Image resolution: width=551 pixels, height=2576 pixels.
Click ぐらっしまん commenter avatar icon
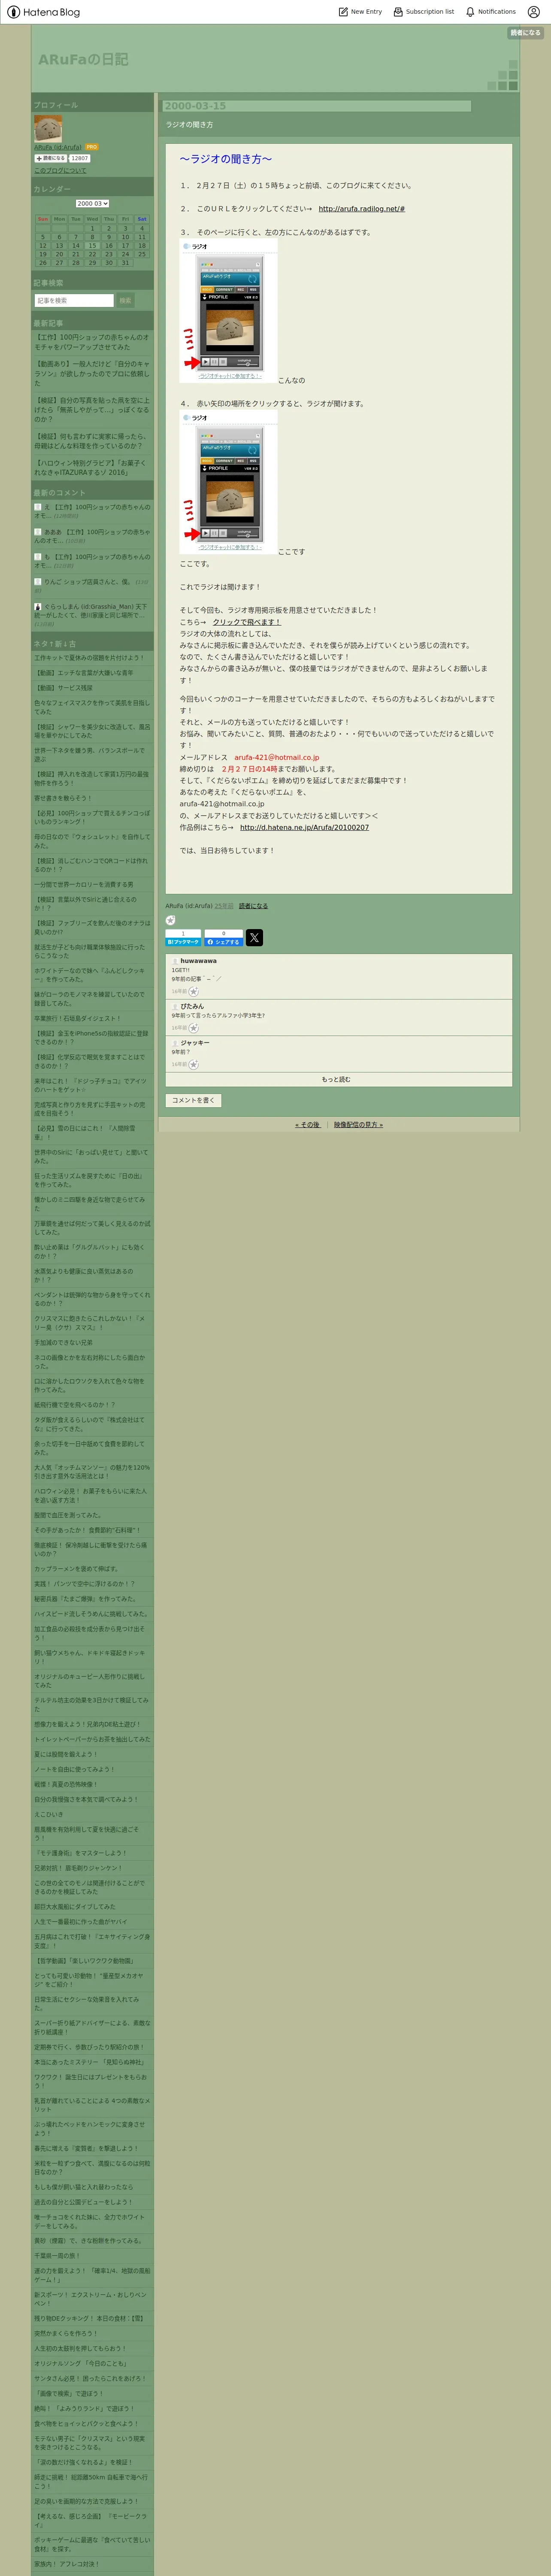tap(38, 607)
